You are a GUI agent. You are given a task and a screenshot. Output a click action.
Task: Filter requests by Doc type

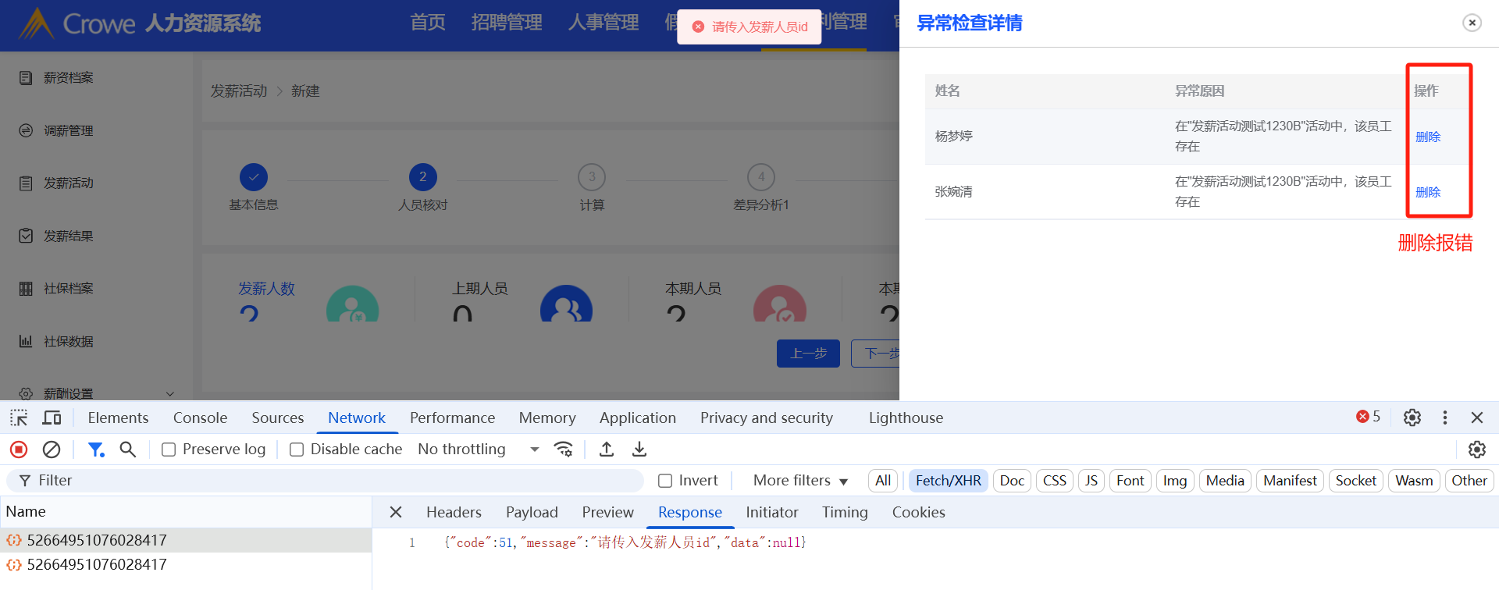[1012, 481]
